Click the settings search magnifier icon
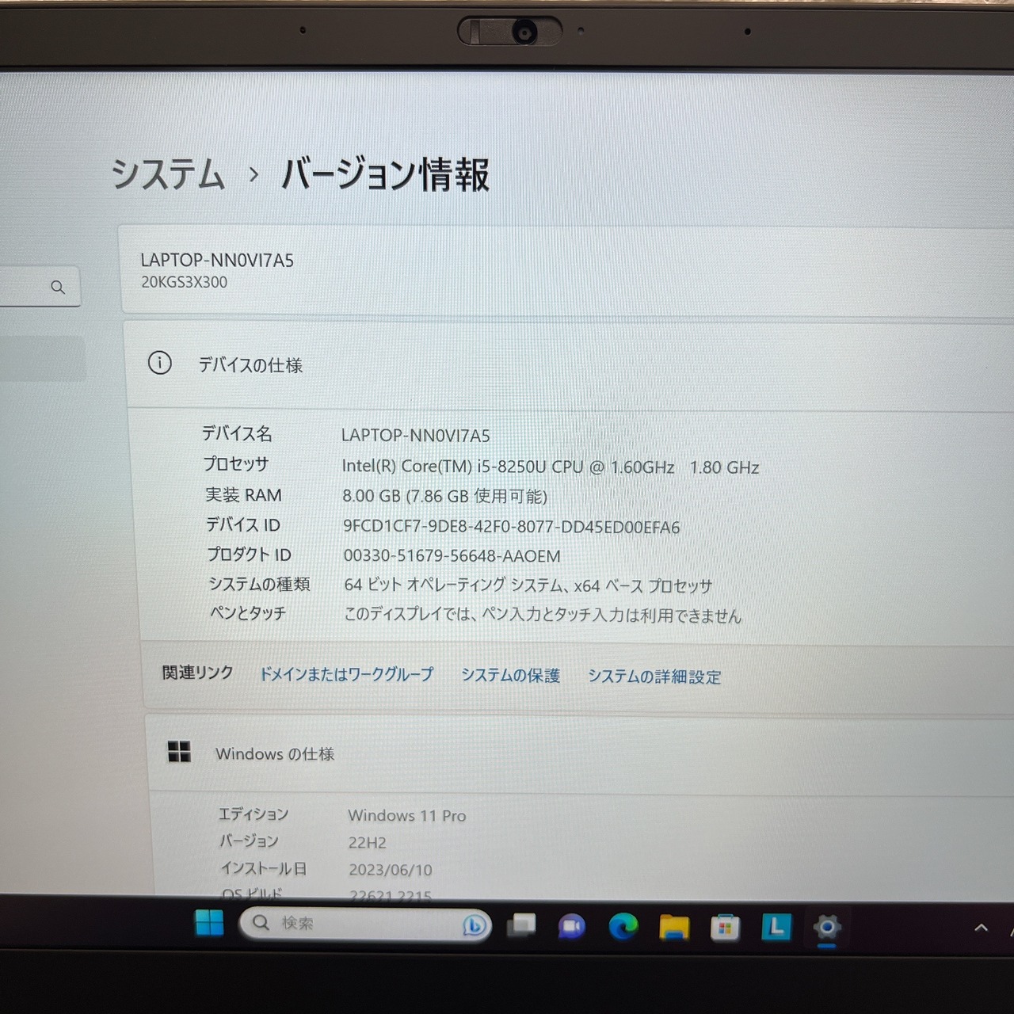The height and width of the screenshot is (1014, 1014). [58, 287]
